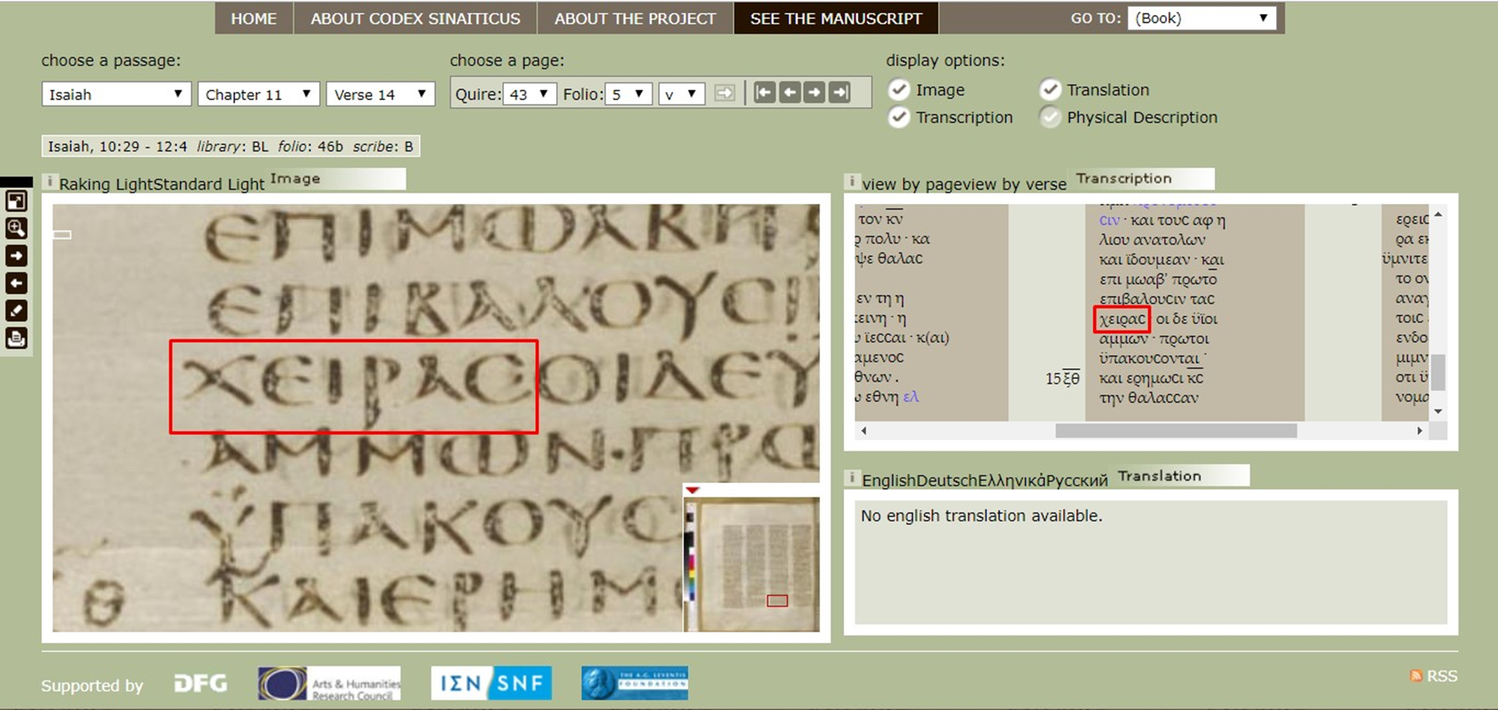Select the zoom-in magnifier tool
The image size is (1498, 710).
[x=16, y=229]
